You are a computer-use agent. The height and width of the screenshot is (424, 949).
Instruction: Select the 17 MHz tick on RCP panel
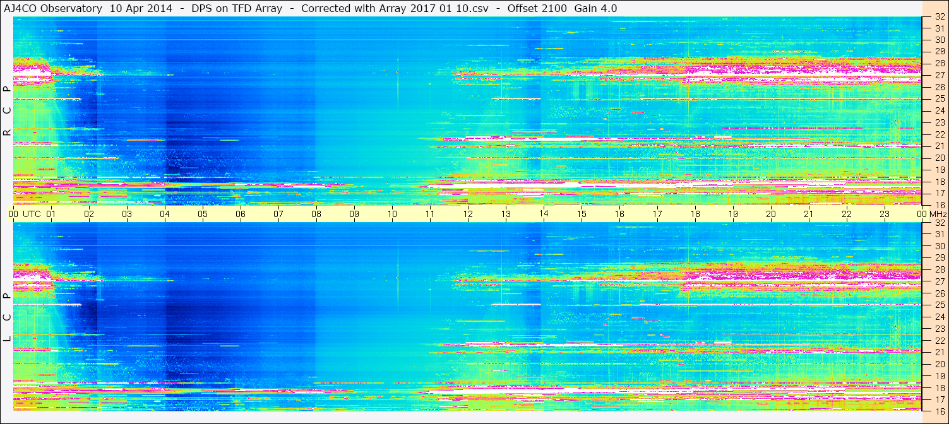click(940, 194)
